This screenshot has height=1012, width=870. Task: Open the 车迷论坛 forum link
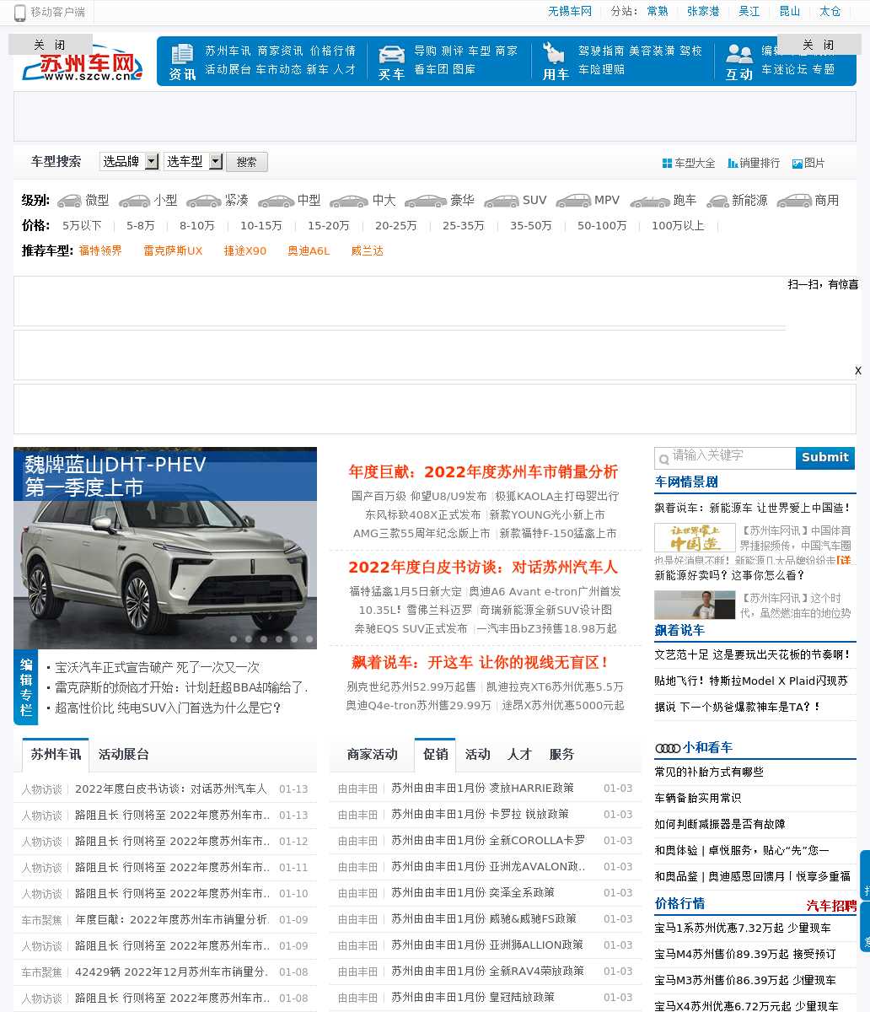(784, 70)
